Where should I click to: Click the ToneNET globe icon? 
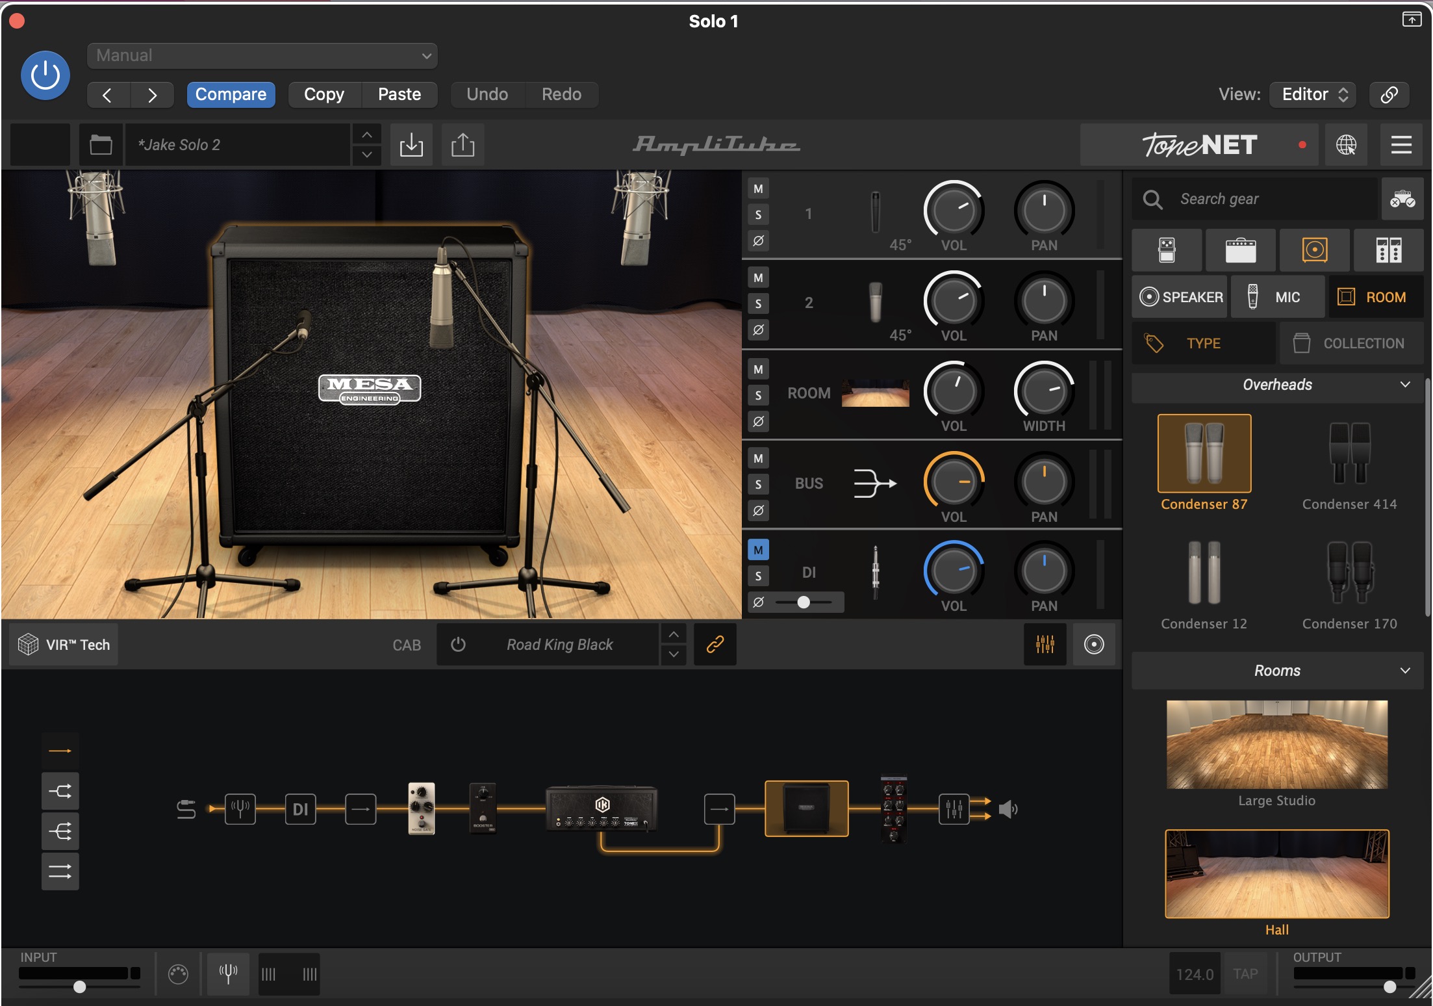tap(1346, 144)
